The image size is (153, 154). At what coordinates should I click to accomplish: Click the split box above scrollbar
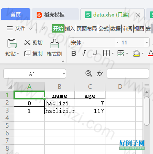(147, 85)
